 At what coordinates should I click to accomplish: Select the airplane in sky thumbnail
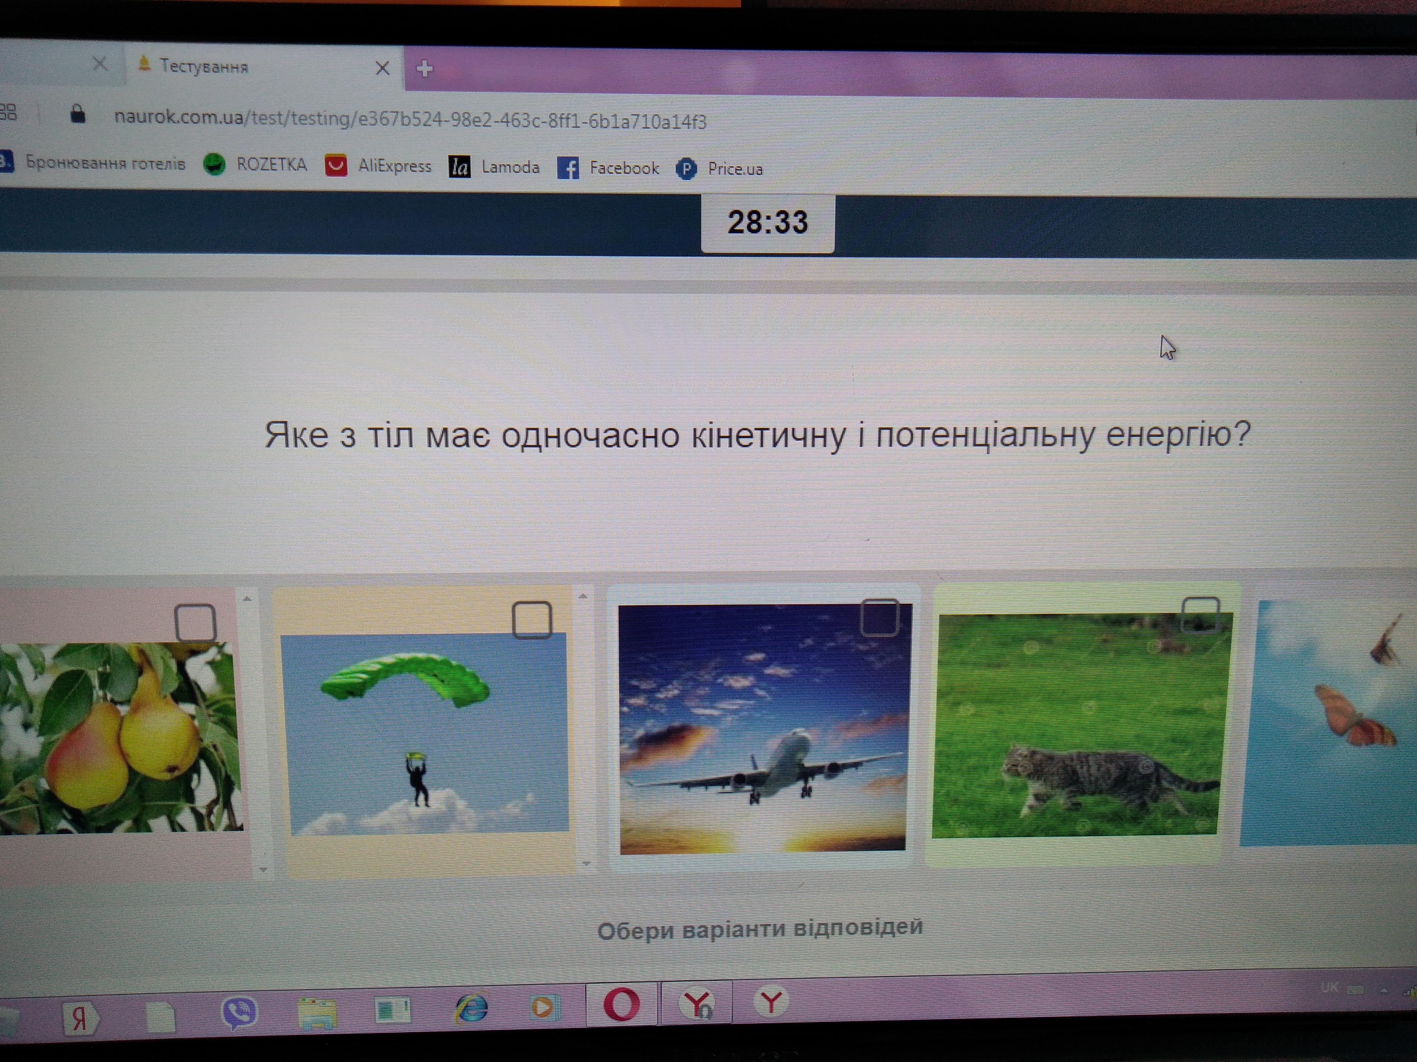click(x=764, y=729)
